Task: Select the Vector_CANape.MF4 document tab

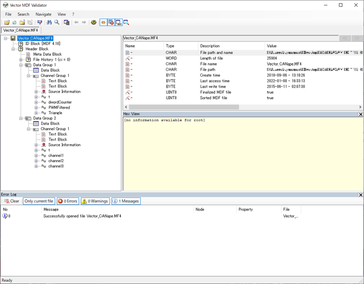Action: tap(21, 30)
